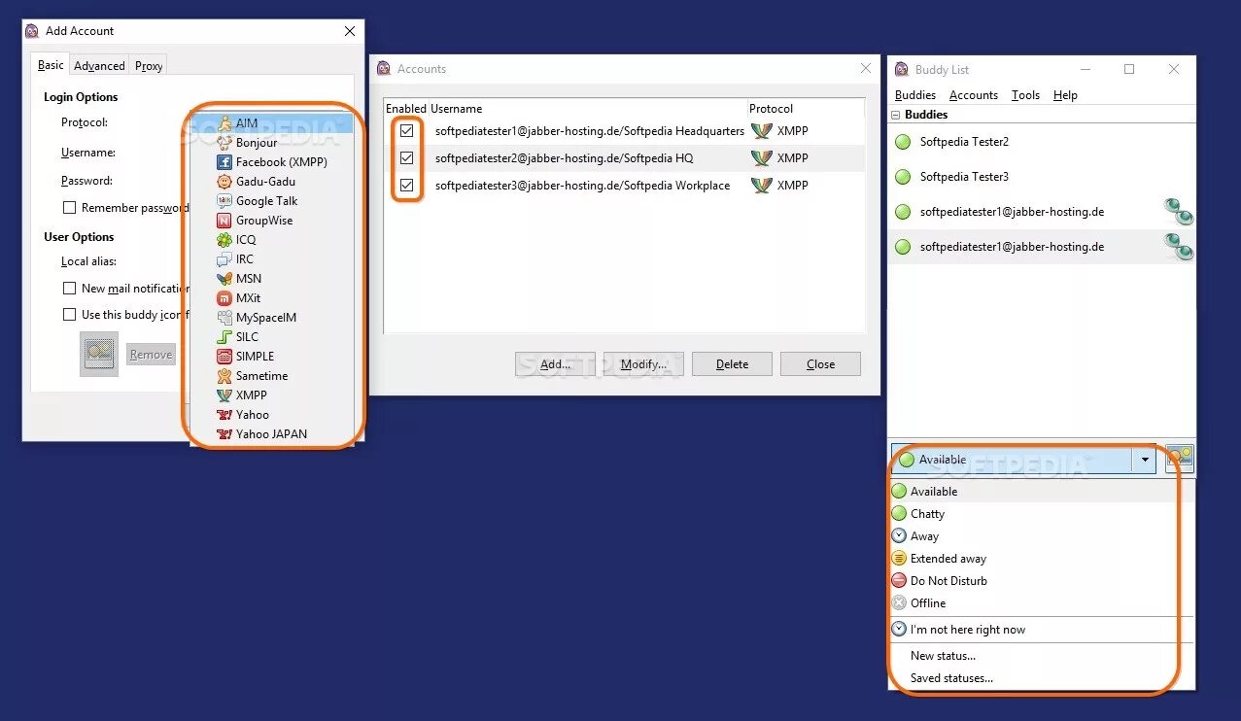This screenshot has width=1241, height=721.
Task: Set status to Offline
Action: point(1041,603)
